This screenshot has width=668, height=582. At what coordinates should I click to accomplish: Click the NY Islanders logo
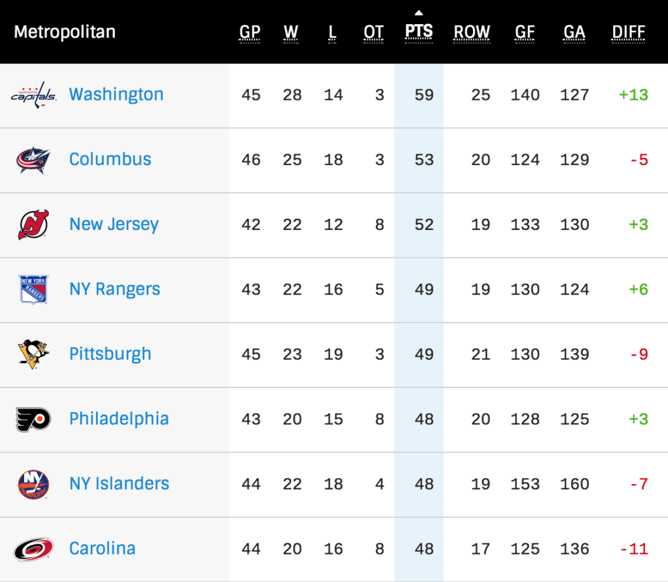(33, 484)
